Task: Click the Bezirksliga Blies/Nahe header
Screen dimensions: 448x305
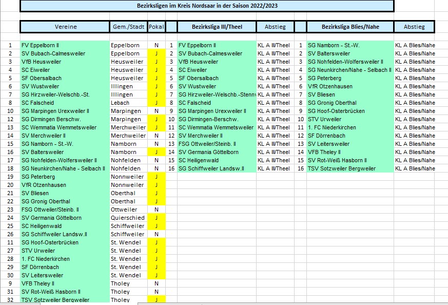Action: 350,27
